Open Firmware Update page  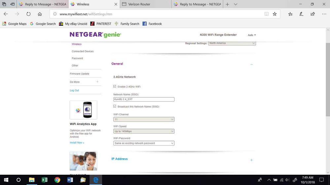pyautogui.click(x=80, y=74)
